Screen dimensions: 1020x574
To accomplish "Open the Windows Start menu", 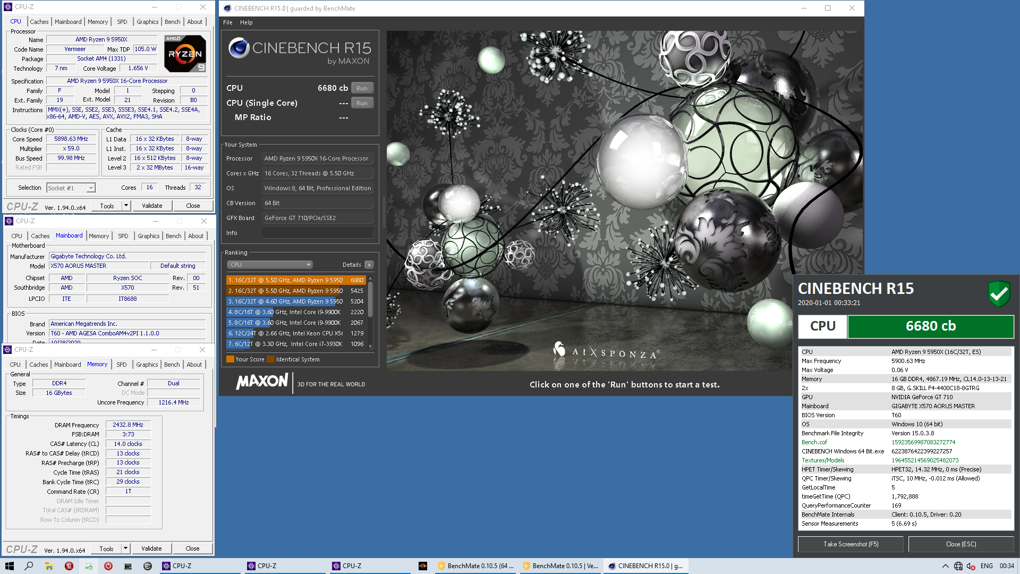I will [x=9, y=566].
